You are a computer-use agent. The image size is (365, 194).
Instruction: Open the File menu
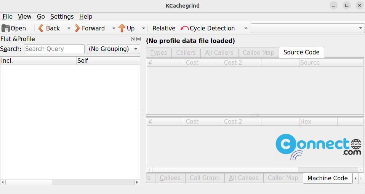8,16
